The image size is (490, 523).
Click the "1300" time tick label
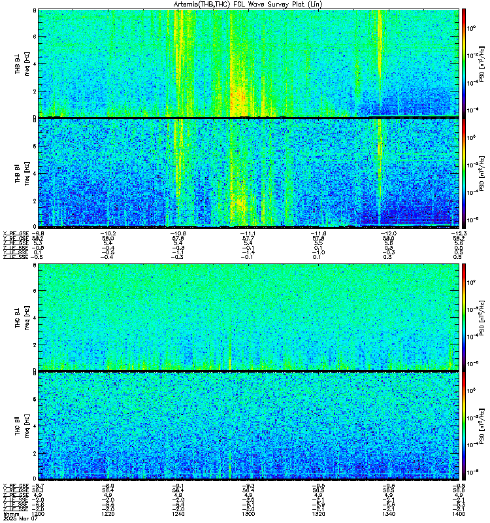tap(248, 514)
